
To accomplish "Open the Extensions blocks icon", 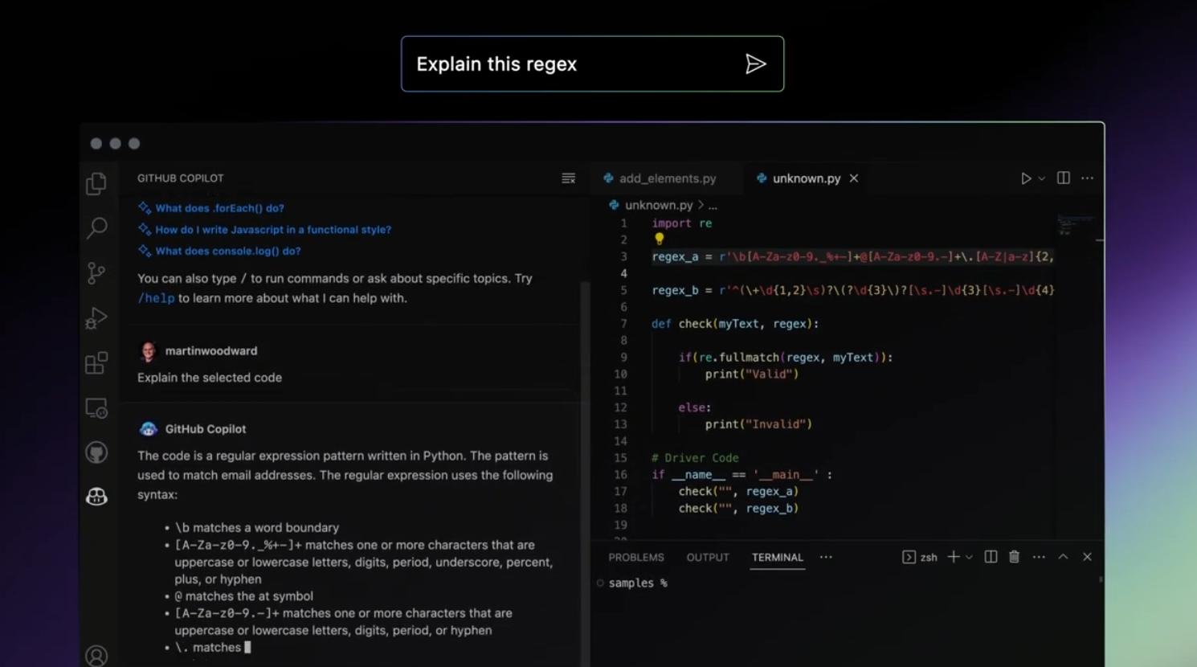I will (96, 363).
